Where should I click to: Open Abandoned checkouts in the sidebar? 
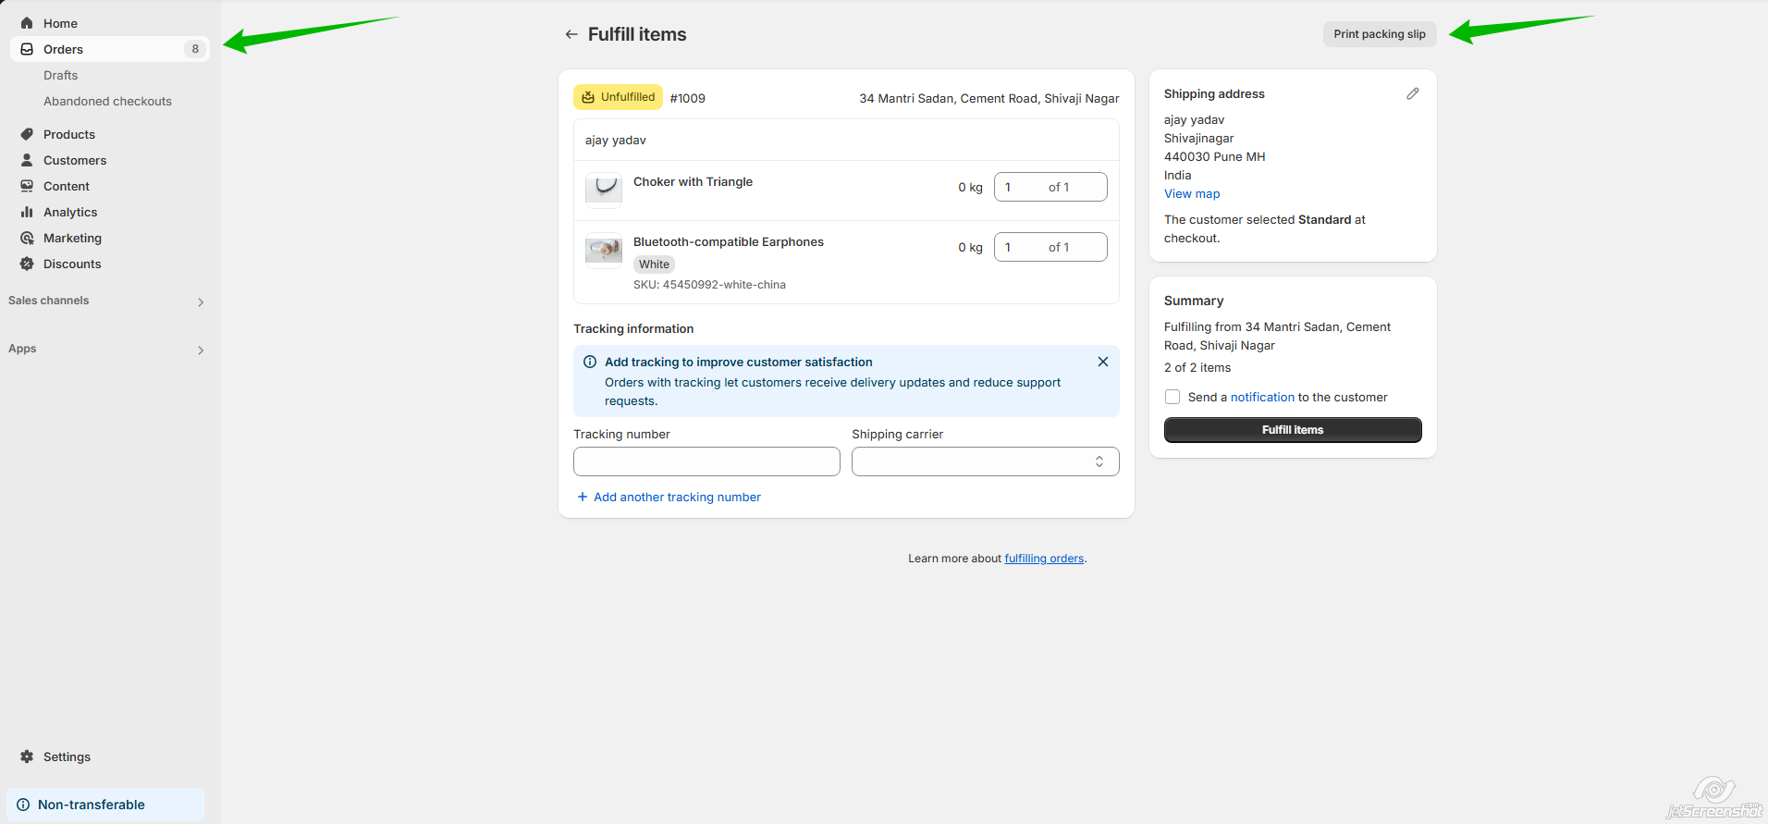pyautogui.click(x=107, y=101)
